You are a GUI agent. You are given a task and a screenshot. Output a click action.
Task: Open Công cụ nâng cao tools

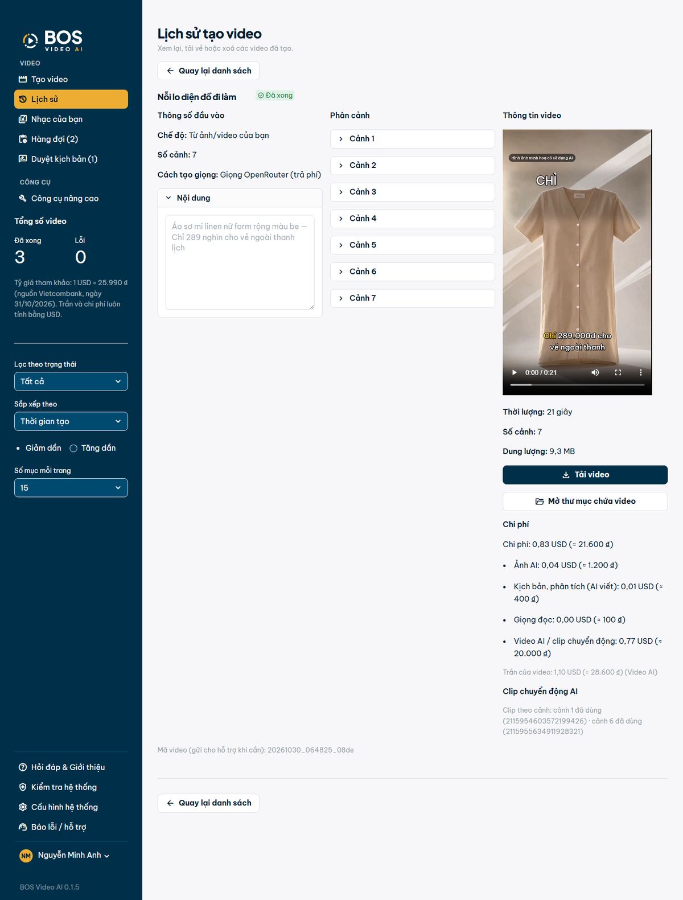[x=71, y=198]
